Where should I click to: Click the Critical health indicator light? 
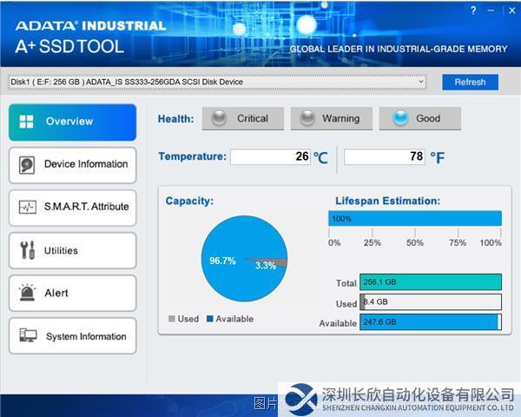click(219, 118)
